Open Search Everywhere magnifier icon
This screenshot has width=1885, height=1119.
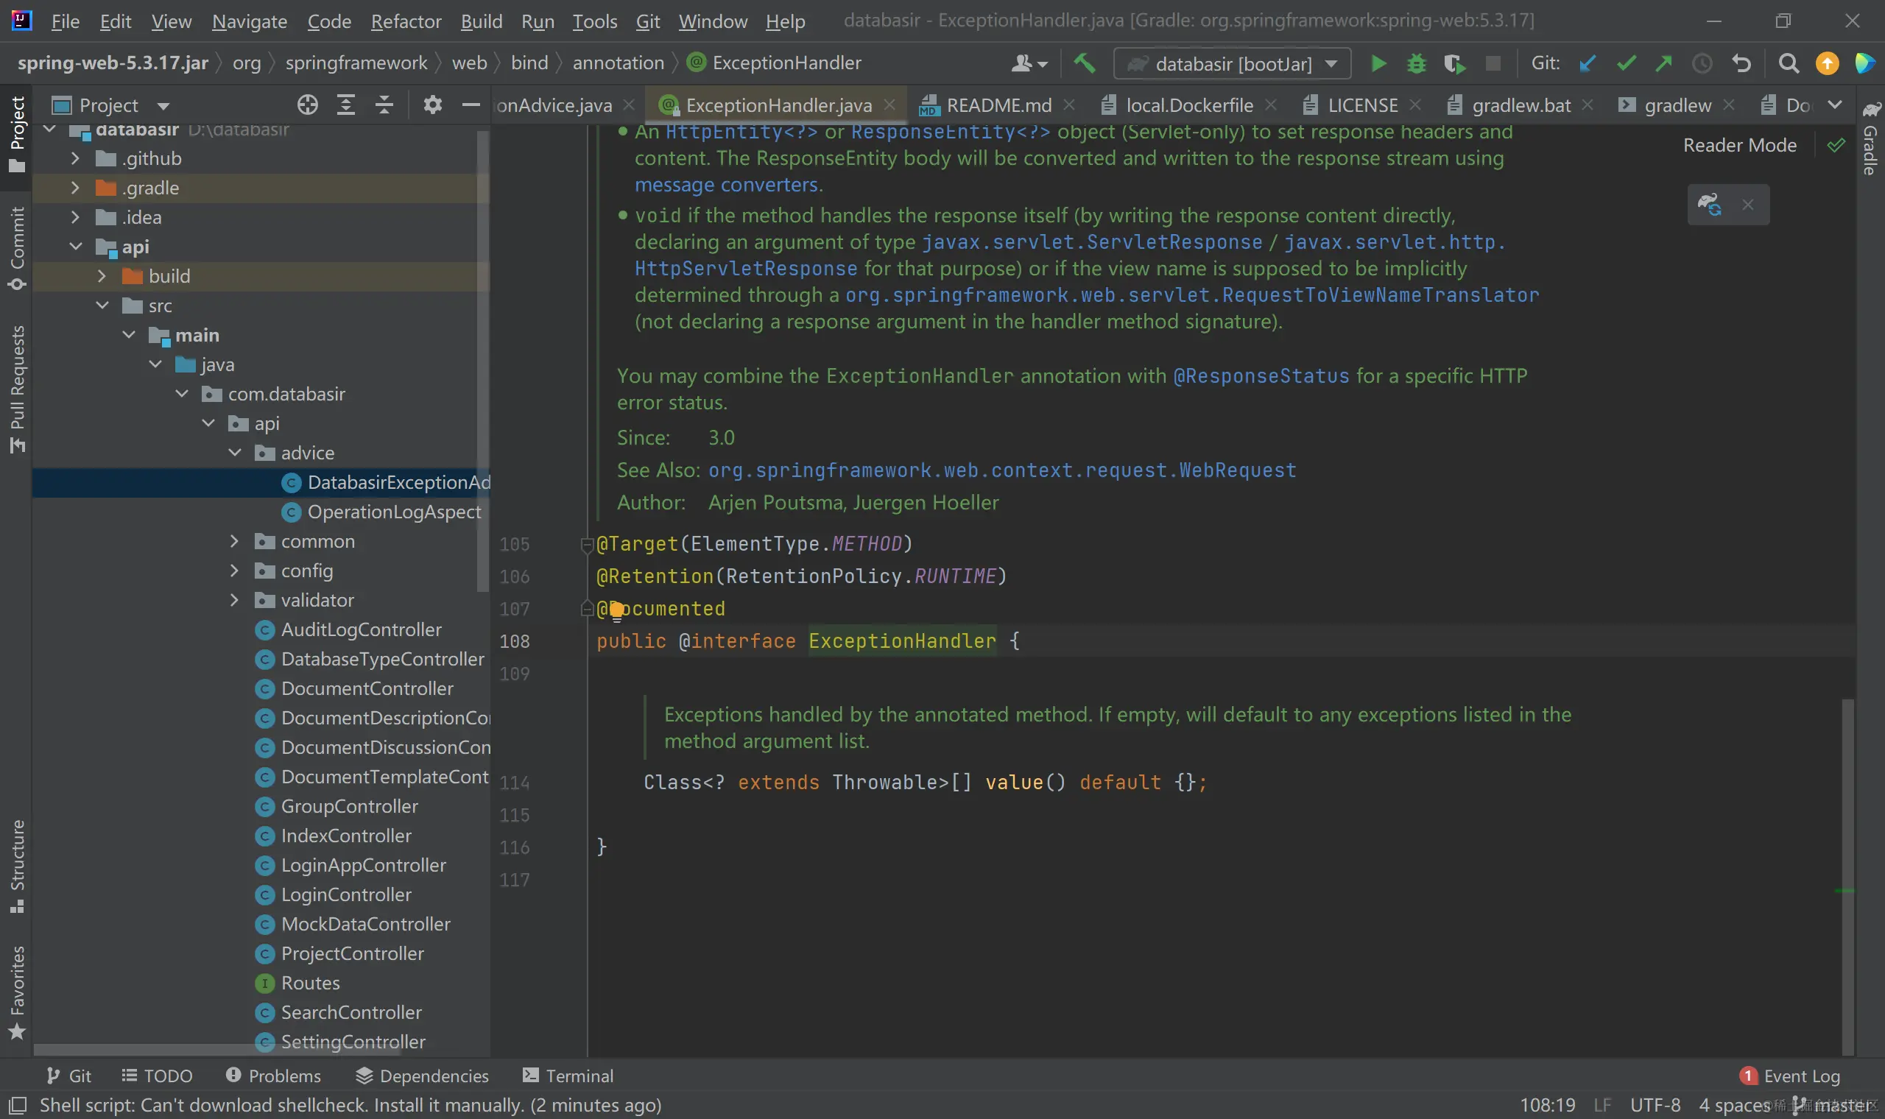coord(1789,63)
